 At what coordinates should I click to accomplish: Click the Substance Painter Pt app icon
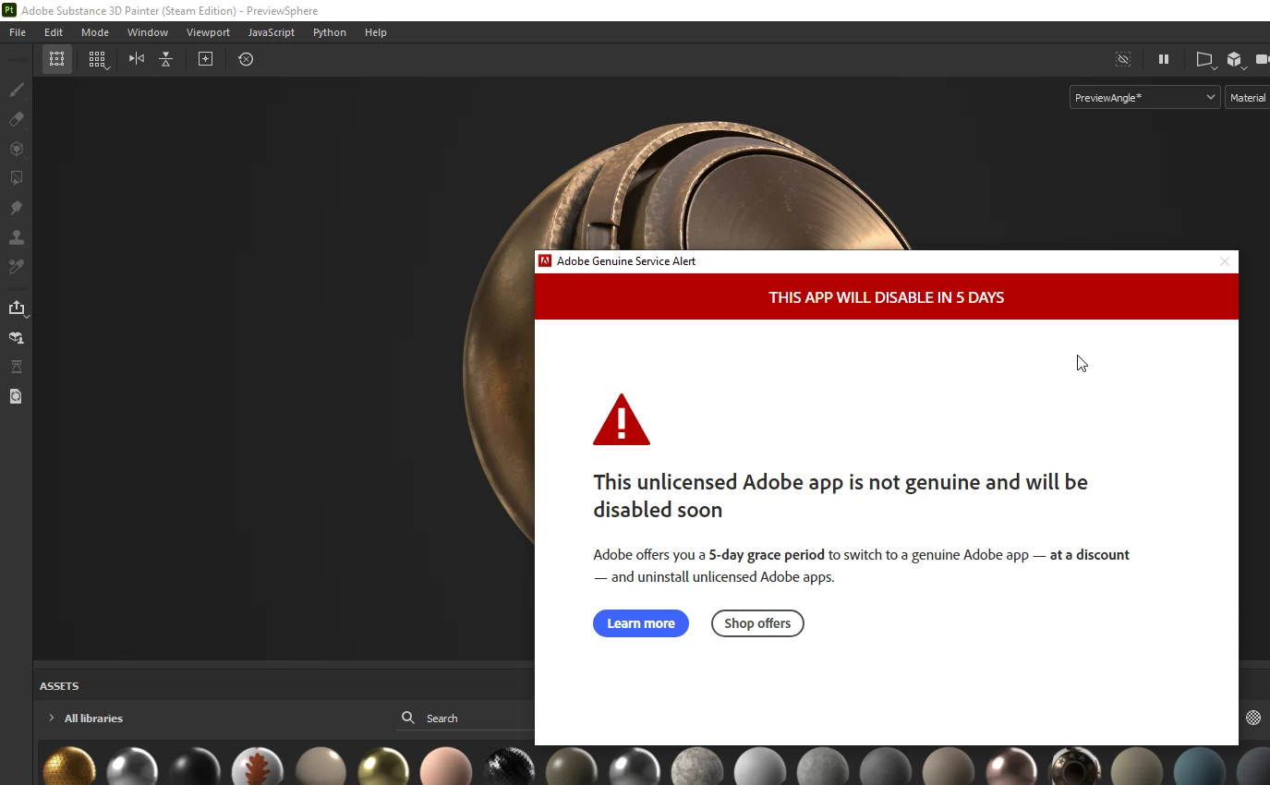(9, 10)
